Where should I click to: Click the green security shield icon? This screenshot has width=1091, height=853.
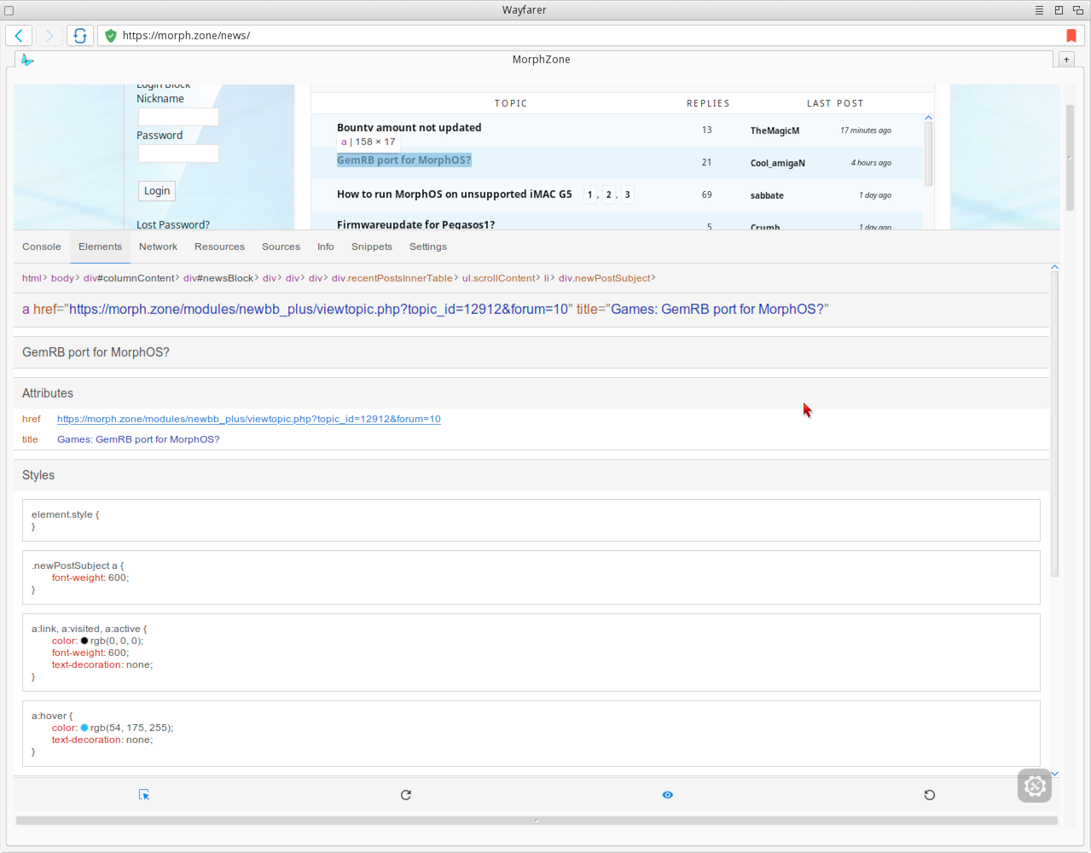[x=110, y=36]
